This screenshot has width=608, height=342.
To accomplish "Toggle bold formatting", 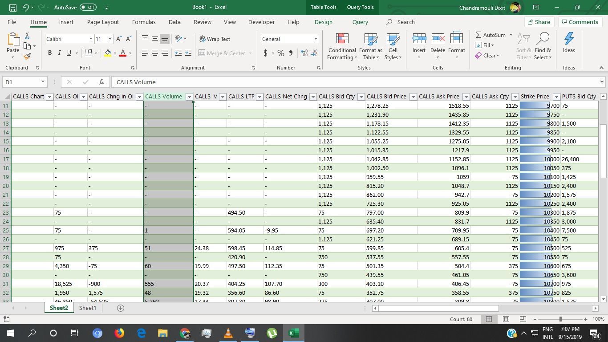I will pos(49,53).
